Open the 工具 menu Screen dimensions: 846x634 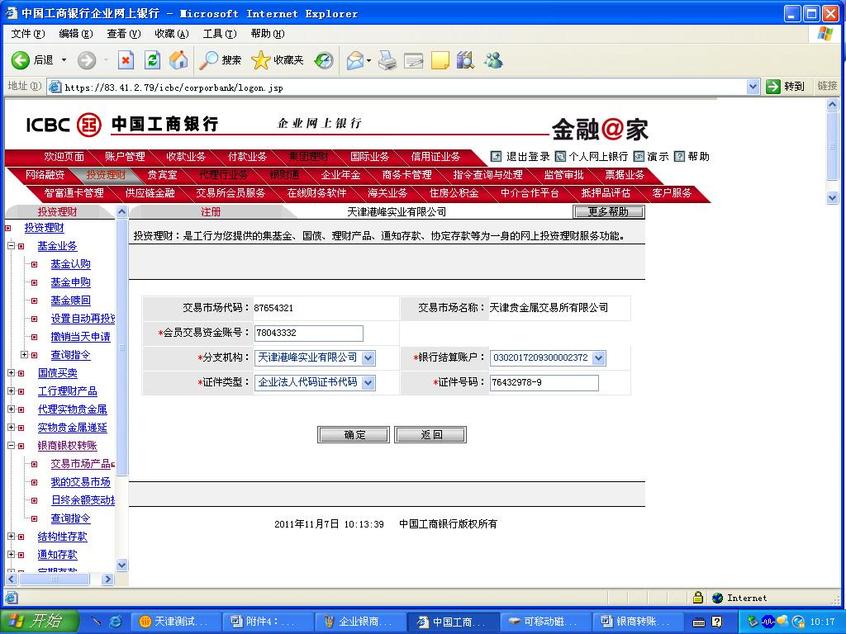point(220,33)
